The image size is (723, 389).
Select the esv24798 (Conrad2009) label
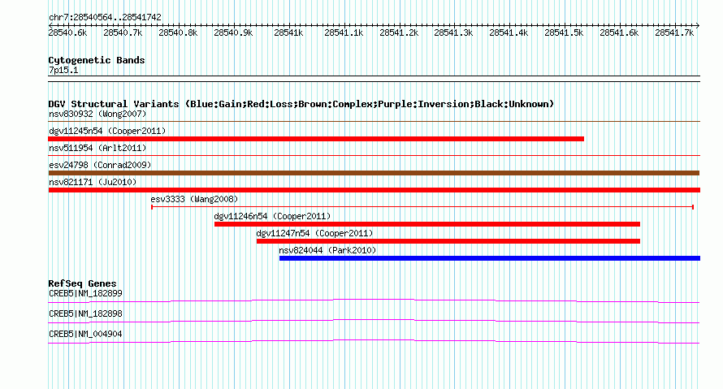pyautogui.click(x=100, y=165)
